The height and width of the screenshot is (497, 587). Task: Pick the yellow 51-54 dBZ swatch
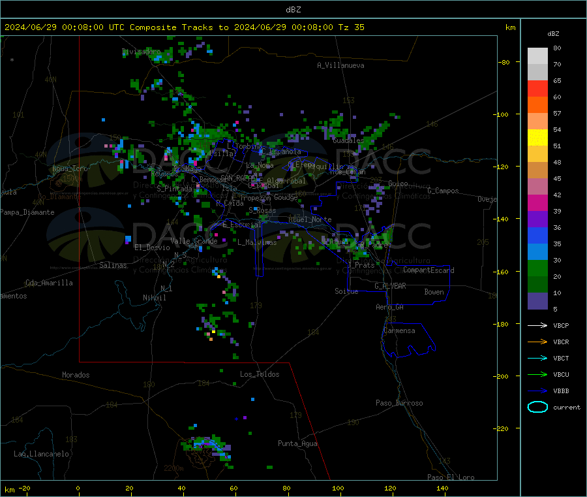(x=537, y=138)
